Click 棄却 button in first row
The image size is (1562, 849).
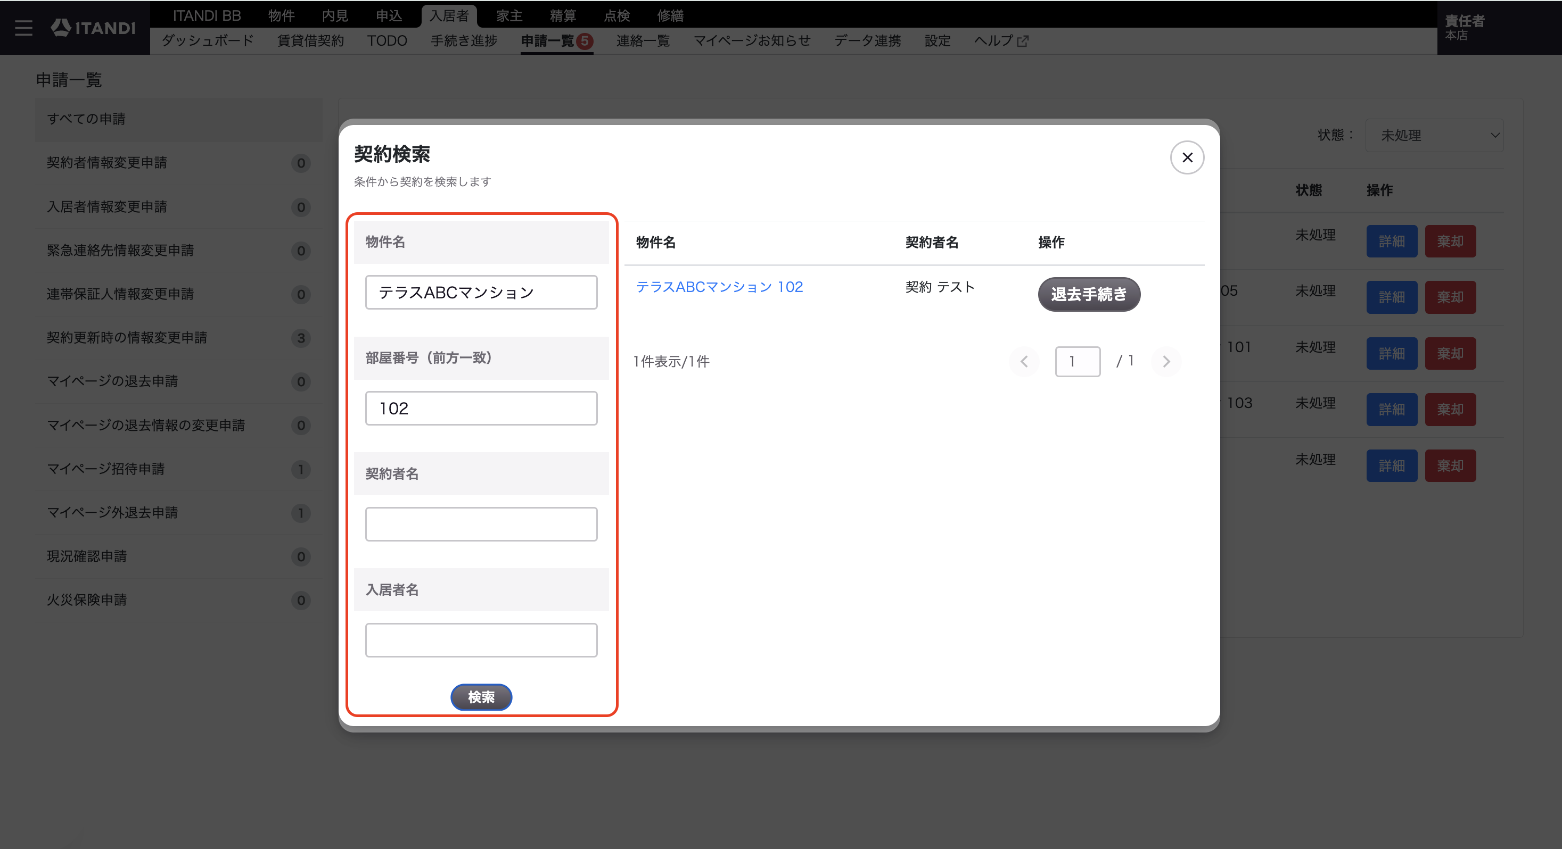[x=1450, y=241]
